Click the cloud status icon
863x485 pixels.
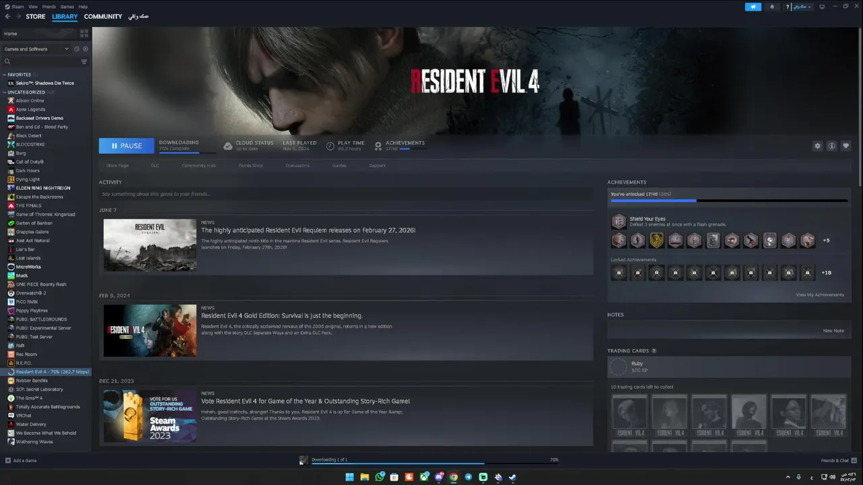coord(228,145)
